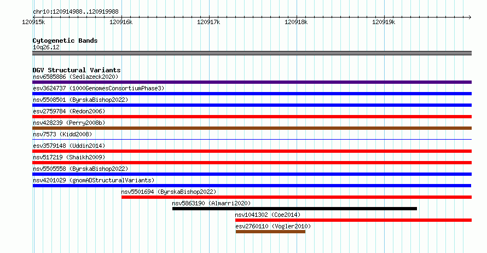Open variant nsv6585886 (Sedlazeck2020) label
Screen dimensions: 487x253
[x=76, y=77]
